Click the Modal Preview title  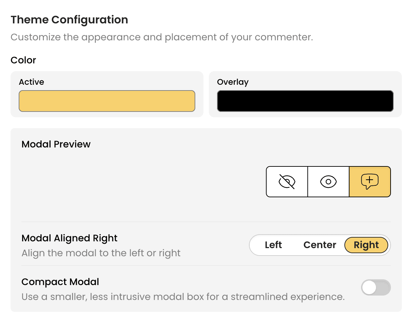click(x=56, y=144)
